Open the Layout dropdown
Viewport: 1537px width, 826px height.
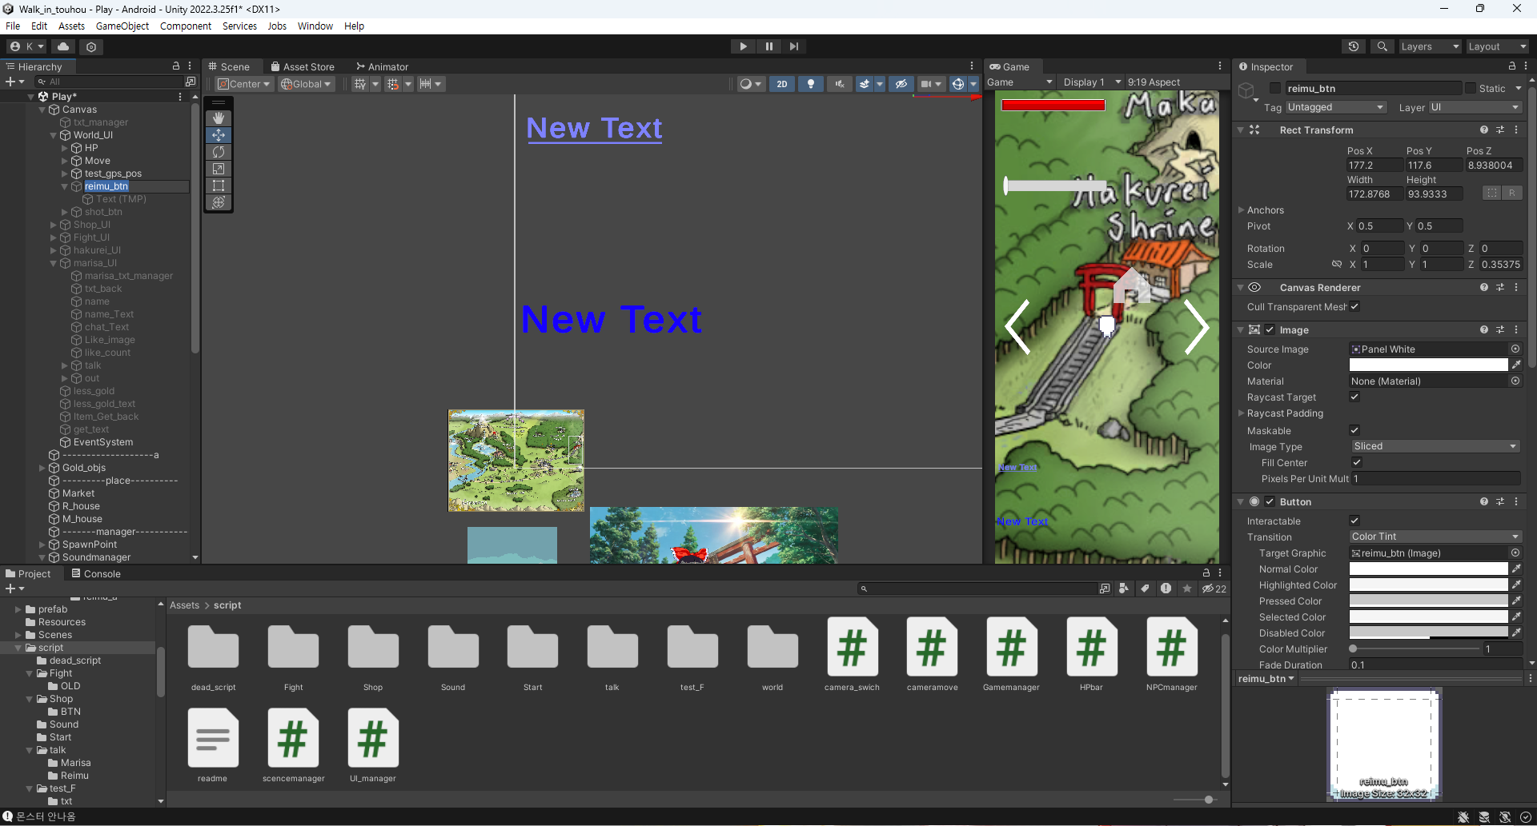pyautogui.click(x=1496, y=46)
